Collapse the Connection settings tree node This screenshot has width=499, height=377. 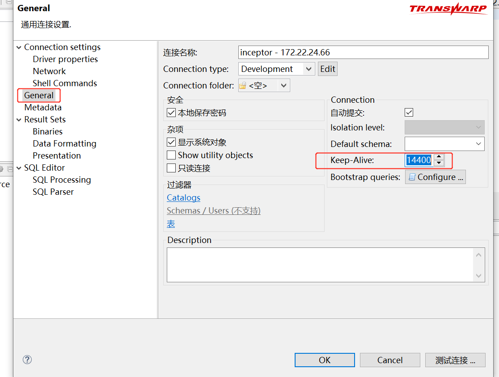(19, 47)
